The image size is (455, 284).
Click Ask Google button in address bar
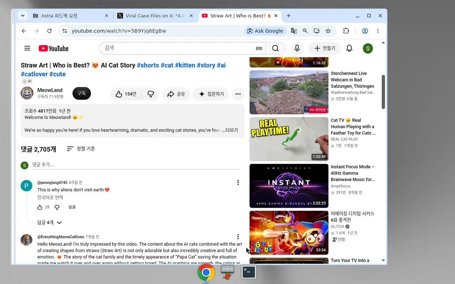265,31
